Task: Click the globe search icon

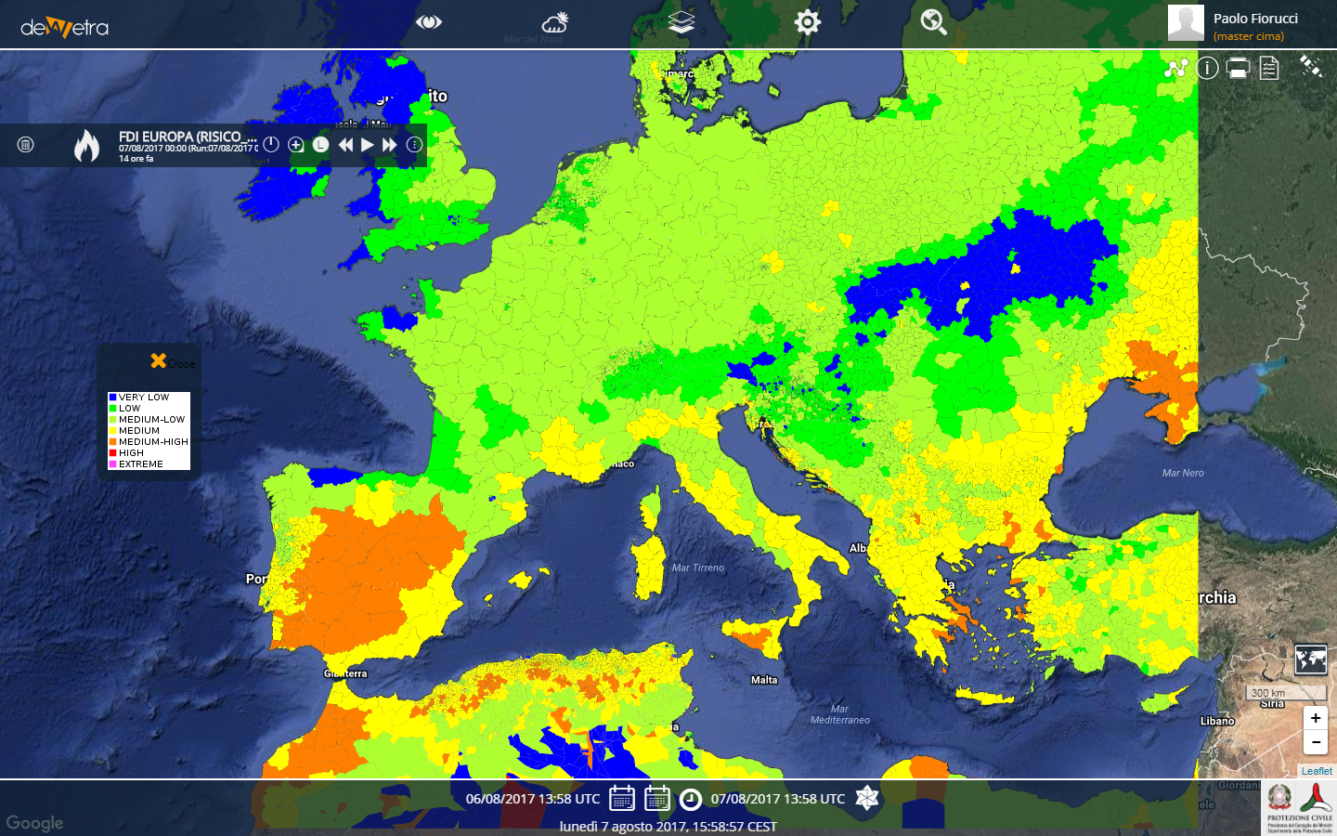Action: point(933,22)
